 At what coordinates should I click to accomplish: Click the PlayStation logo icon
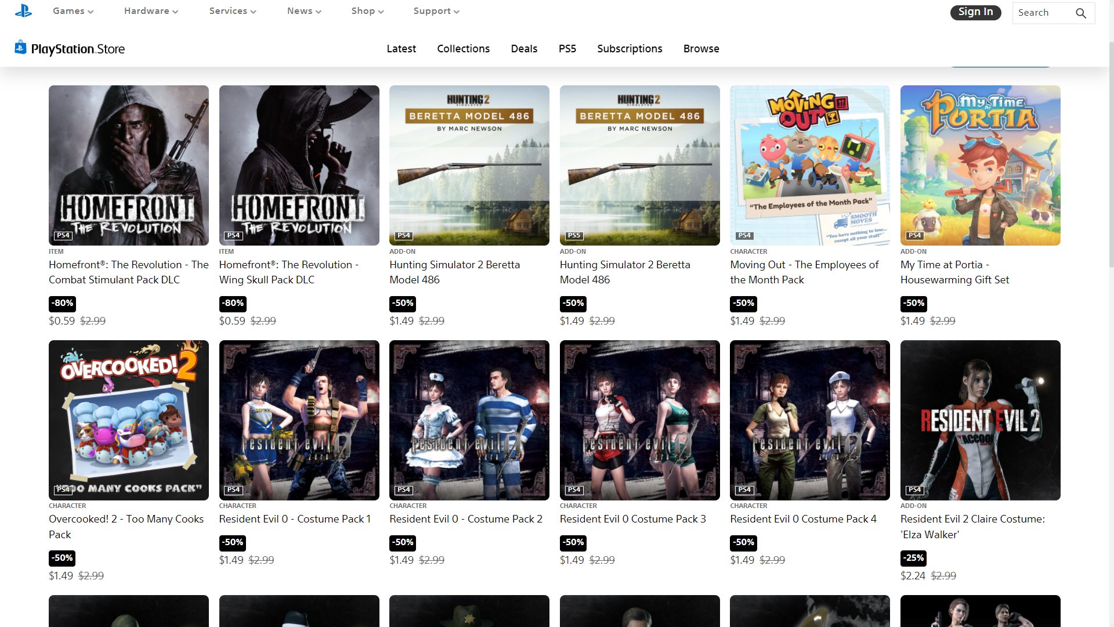23,11
